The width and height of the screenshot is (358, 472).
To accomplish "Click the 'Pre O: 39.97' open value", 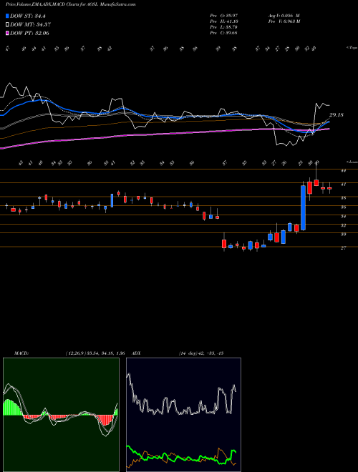I will [224, 15].
